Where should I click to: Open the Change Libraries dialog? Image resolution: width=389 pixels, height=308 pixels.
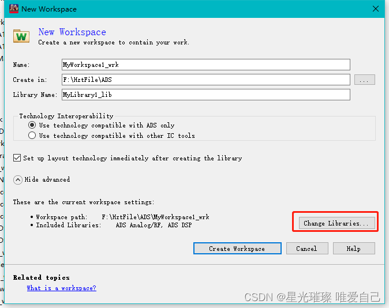coord(336,223)
